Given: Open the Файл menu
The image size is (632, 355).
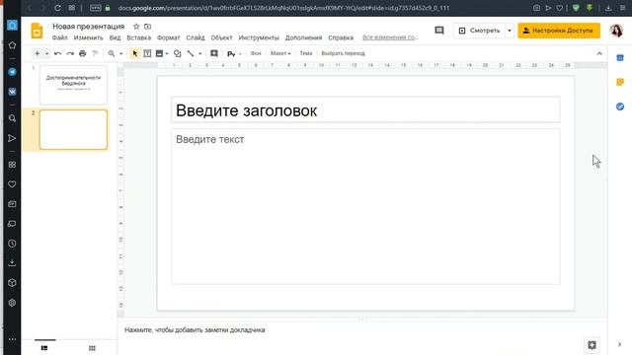Looking at the screenshot, I should 59,37.
